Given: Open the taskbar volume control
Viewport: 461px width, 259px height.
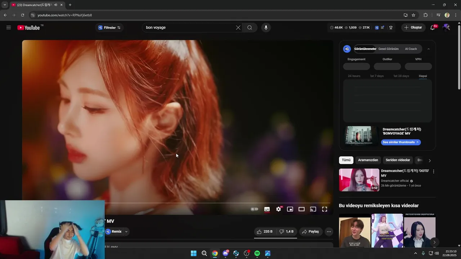Looking at the screenshot, I should (x=437, y=253).
